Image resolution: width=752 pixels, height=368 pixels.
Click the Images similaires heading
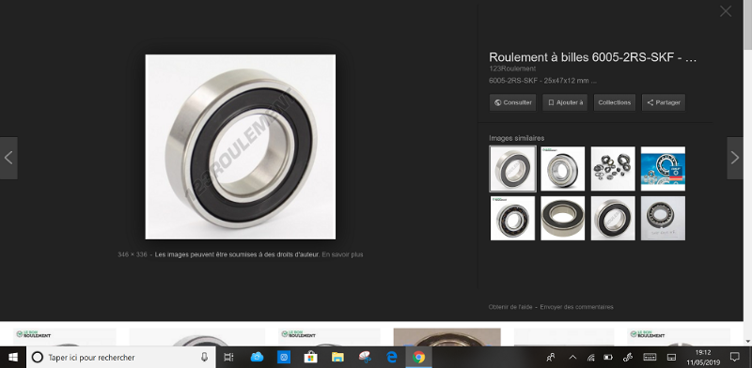[x=516, y=138]
